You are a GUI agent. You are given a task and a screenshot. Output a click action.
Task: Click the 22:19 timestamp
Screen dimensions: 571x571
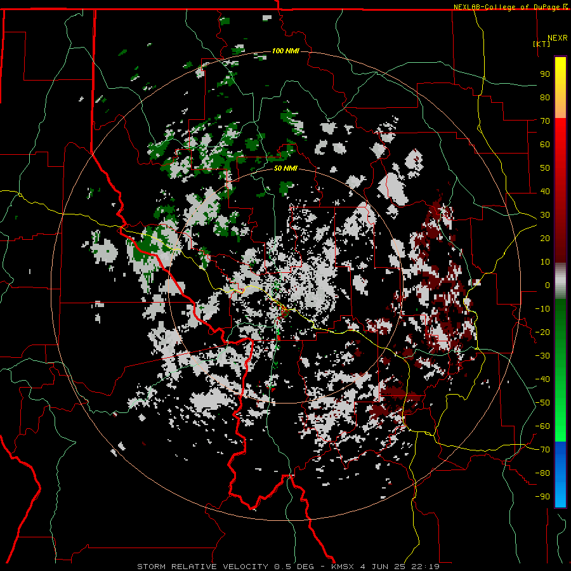[425, 567]
